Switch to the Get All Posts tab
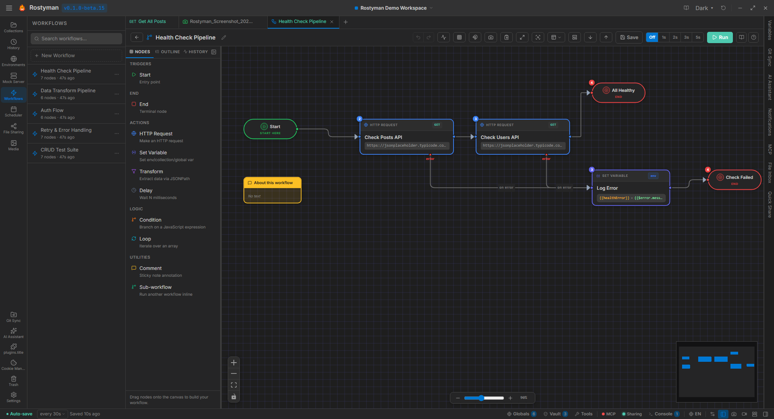Screen dimensions: 774x419 click(152, 22)
